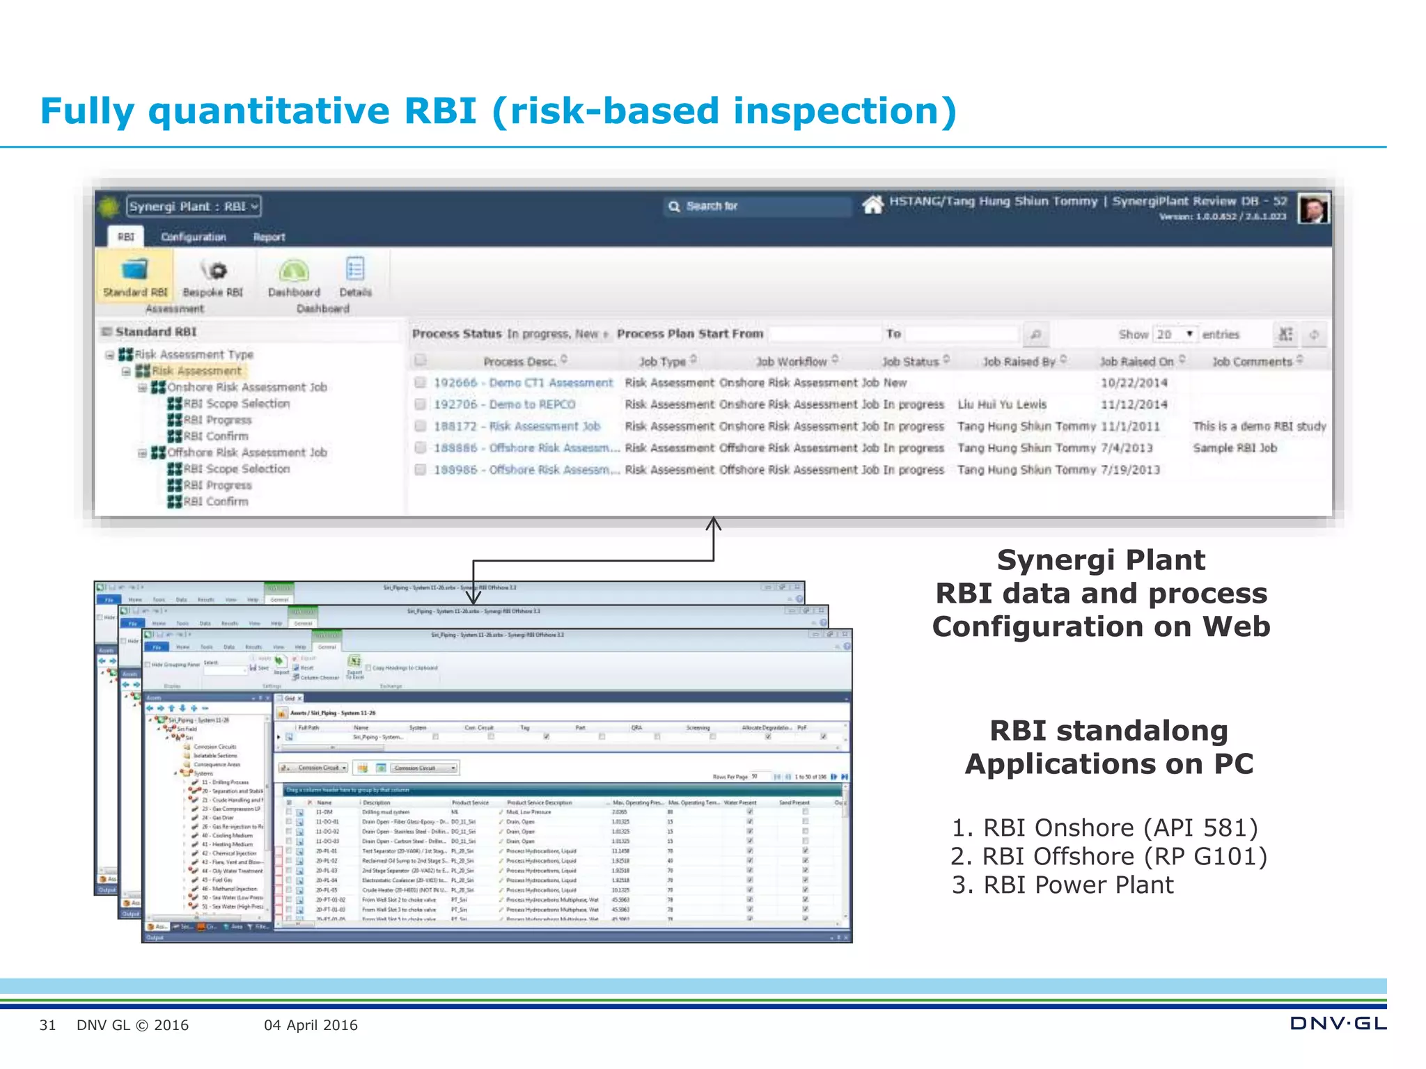Open the Synergi Plant : RBI dropdown
This screenshot has width=1426, height=1069.
194,207
